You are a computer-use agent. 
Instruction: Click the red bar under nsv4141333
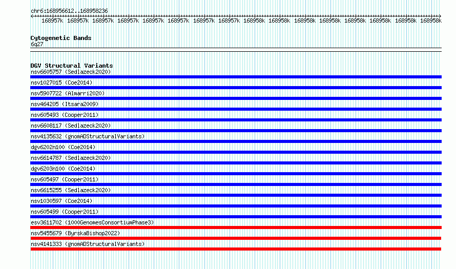(x=236, y=249)
